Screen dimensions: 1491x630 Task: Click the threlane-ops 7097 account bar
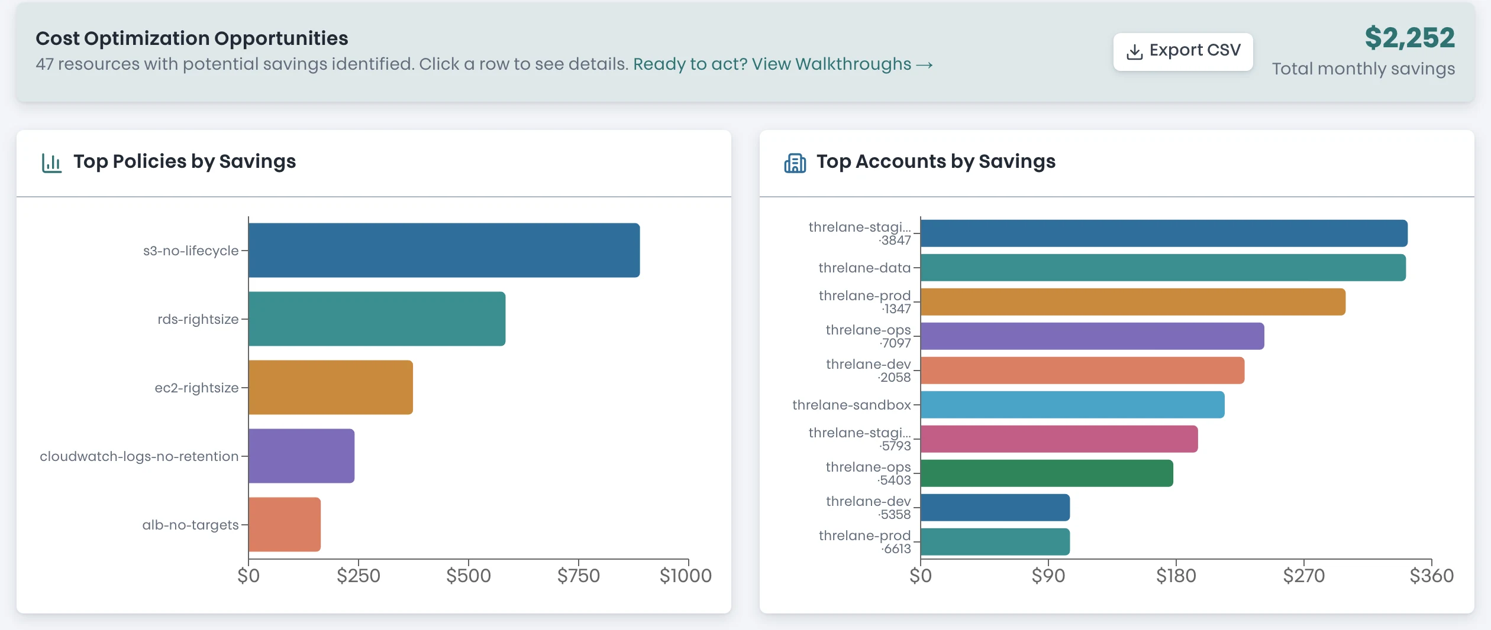(1092, 336)
